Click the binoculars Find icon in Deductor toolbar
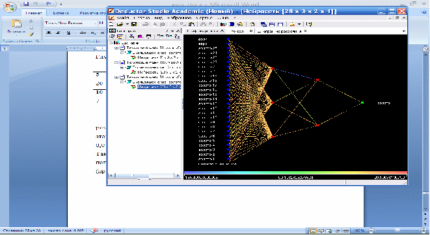430x235 pixels. coord(203,25)
